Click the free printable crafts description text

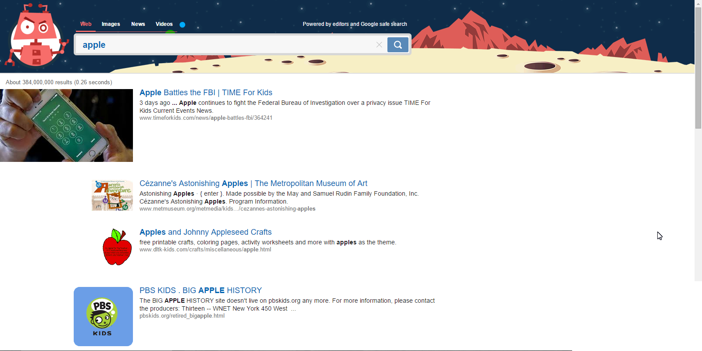(x=268, y=242)
